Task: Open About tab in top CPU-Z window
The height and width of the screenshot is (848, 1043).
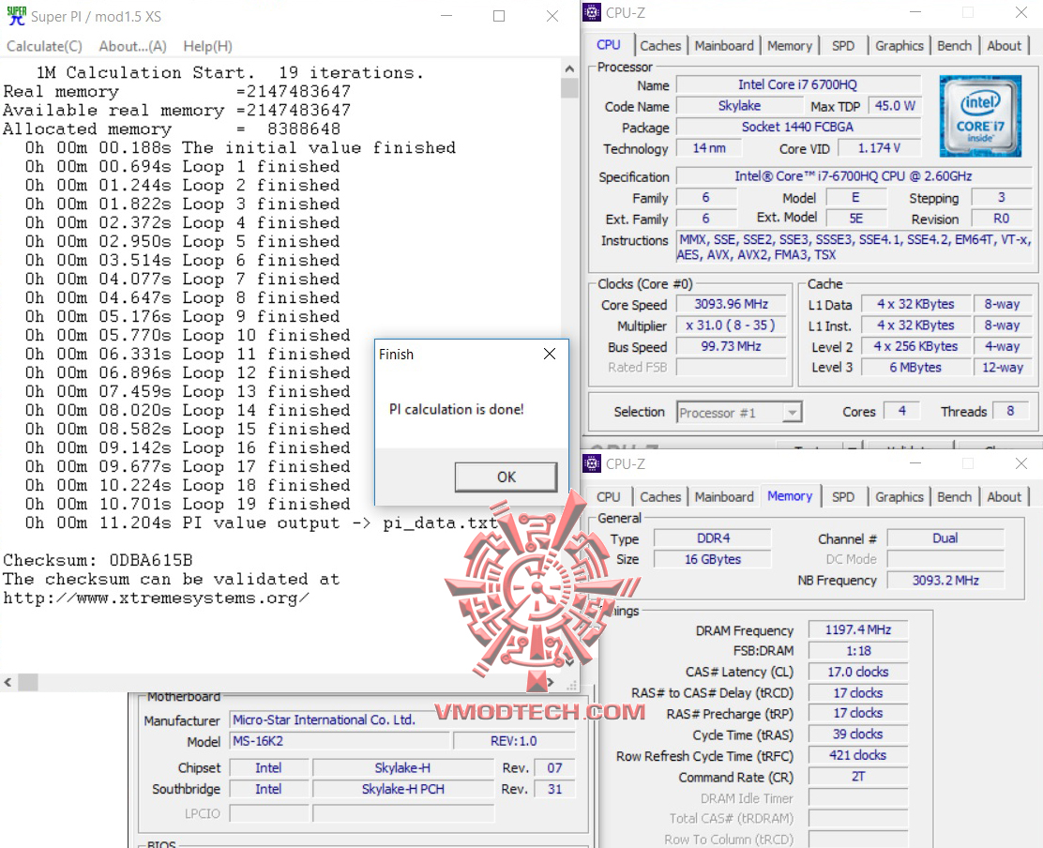Action: (1004, 46)
